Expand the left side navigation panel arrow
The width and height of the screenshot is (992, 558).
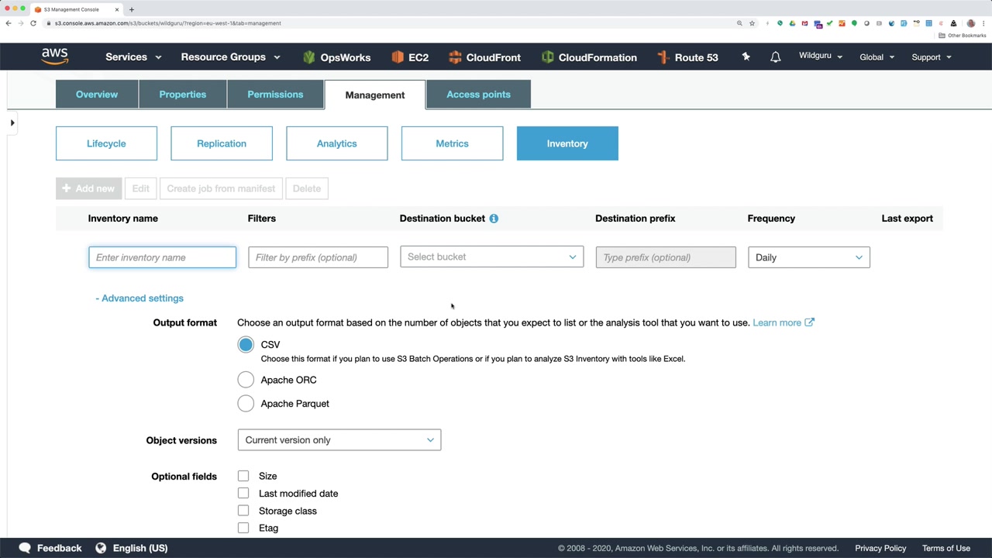pos(12,122)
